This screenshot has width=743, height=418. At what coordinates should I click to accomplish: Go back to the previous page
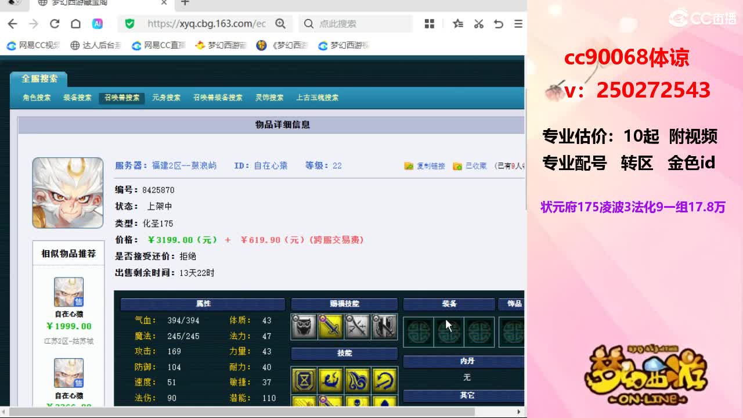(x=12, y=24)
